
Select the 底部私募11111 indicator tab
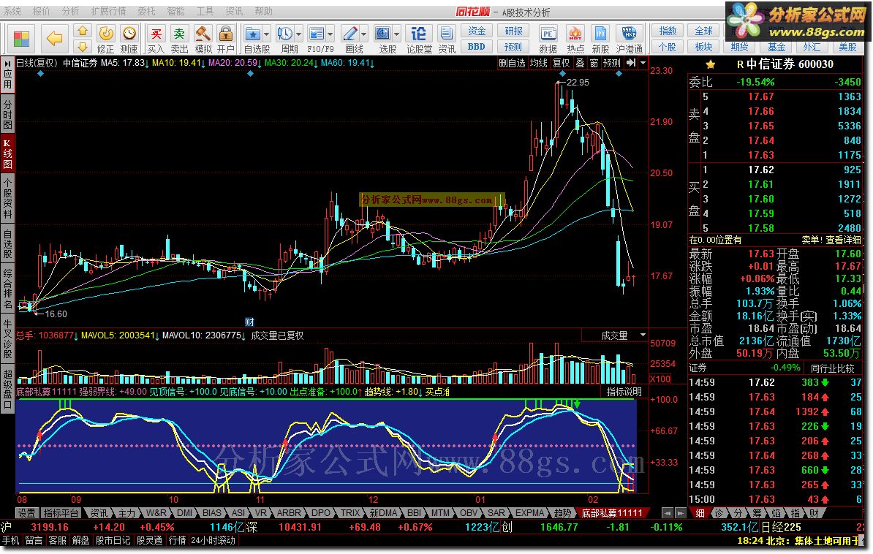(x=611, y=513)
